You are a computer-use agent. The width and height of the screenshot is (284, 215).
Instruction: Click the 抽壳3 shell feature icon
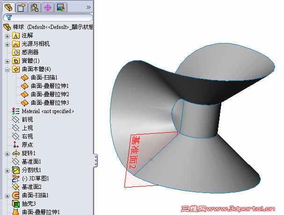pos(16,204)
